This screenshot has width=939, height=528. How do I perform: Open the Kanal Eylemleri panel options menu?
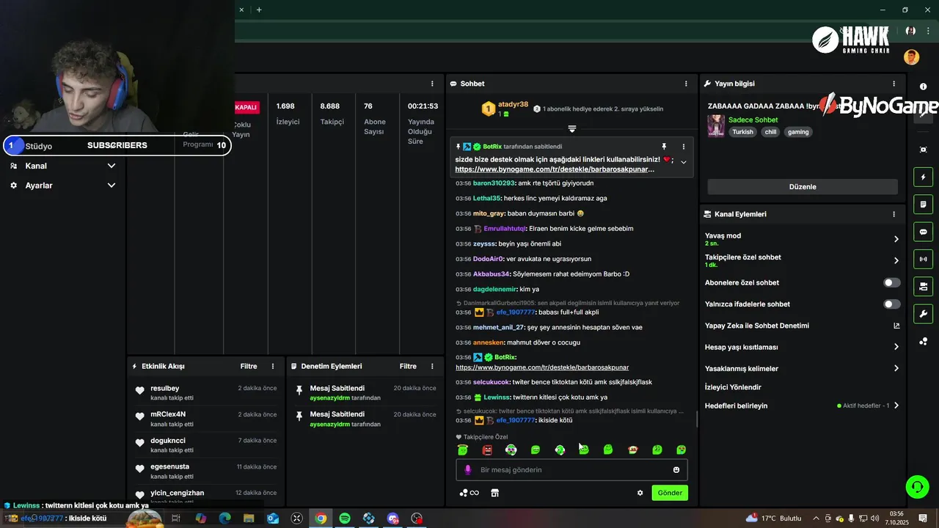[x=894, y=214]
